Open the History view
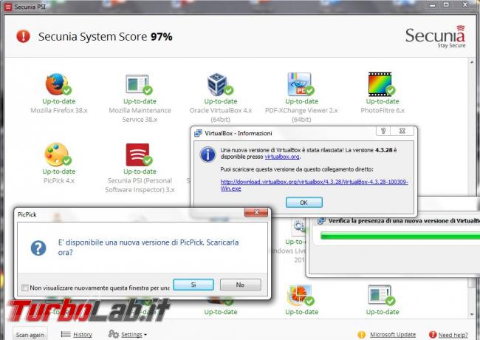This screenshot has height=340, width=480. (83, 335)
